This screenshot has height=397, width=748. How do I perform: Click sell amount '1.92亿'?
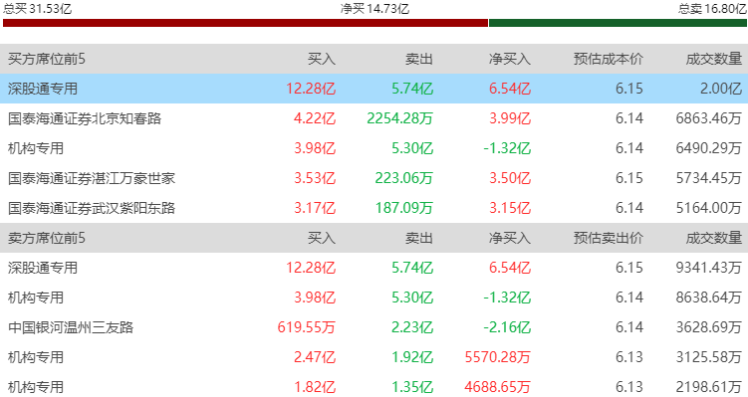coord(412,357)
